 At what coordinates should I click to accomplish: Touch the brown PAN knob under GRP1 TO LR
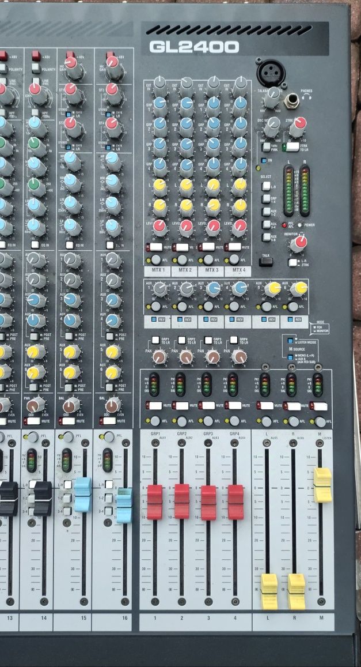(159, 356)
